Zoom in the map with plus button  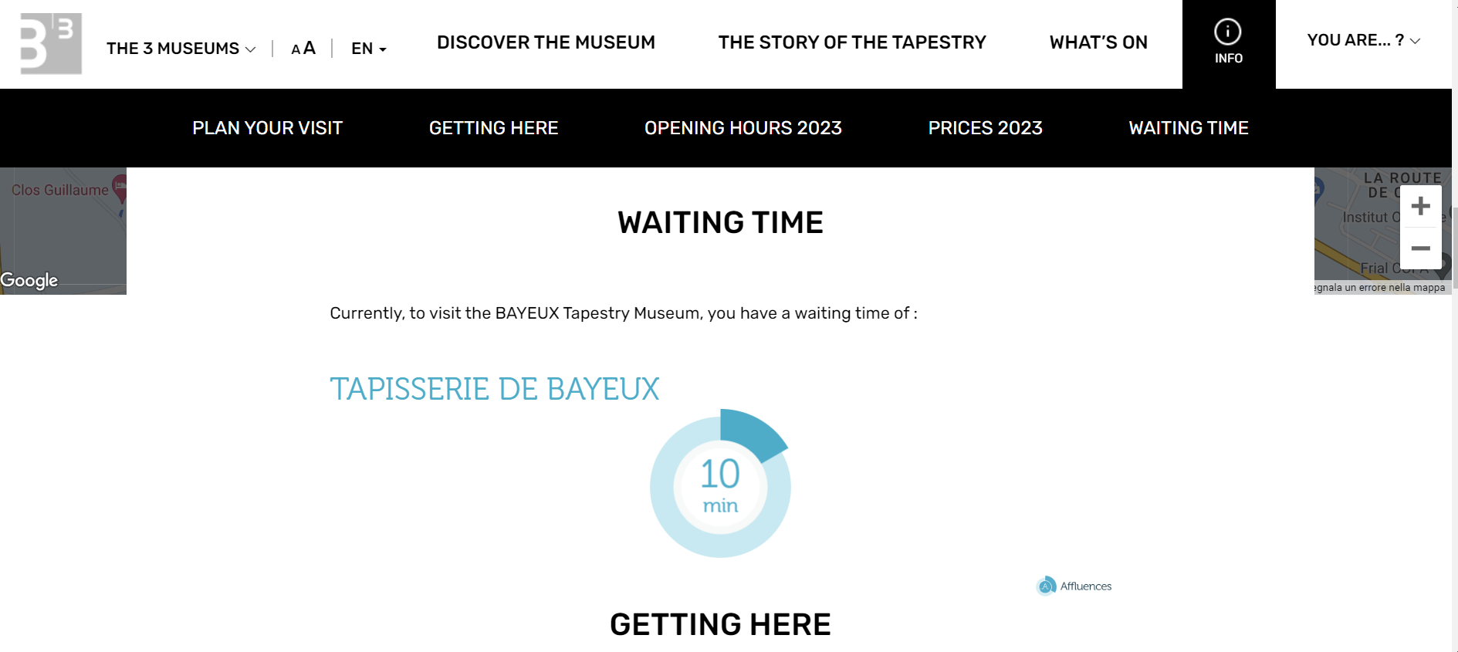pos(1421,206)
